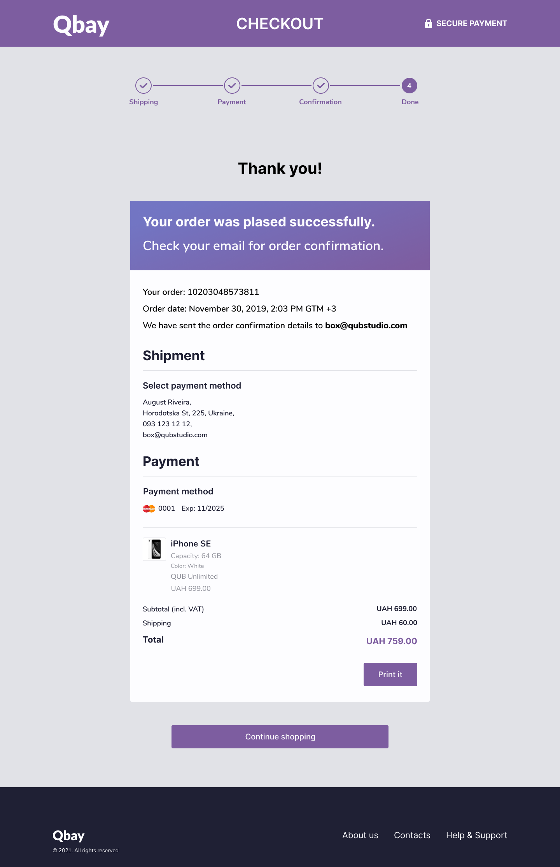Screen dimensions: 560x867
Task: Click the Payment step label
Action: 232,102
